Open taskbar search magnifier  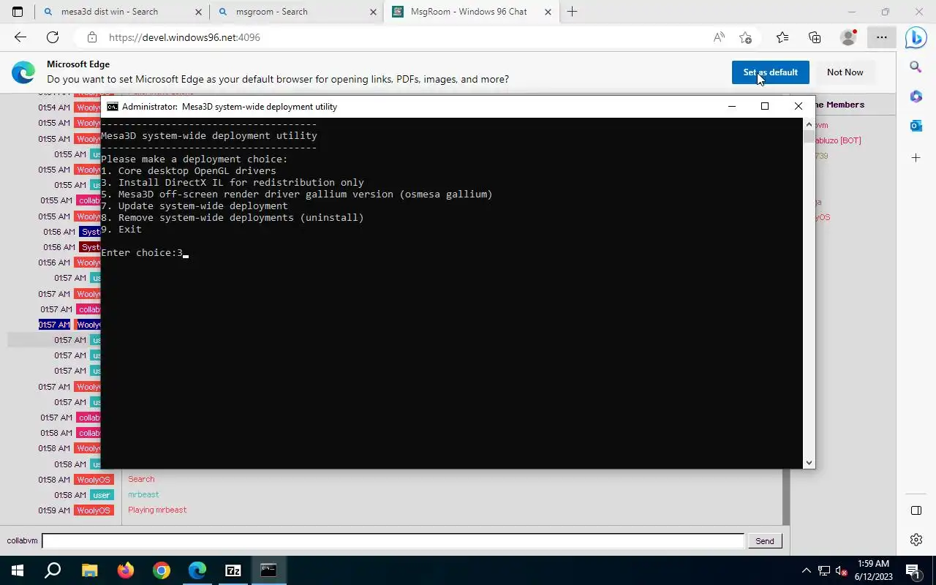tap(53, 570)
